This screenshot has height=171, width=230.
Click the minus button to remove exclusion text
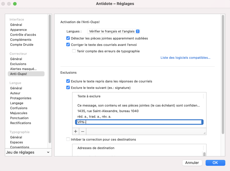pos(83,132)
